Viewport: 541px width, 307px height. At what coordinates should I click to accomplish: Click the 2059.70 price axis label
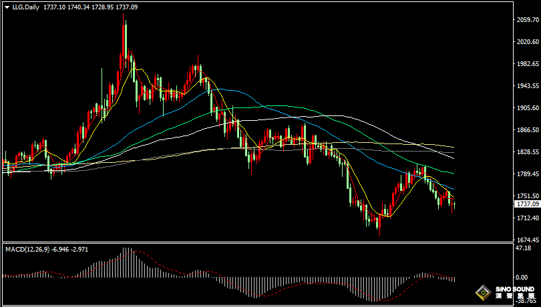tap(527, 20)
